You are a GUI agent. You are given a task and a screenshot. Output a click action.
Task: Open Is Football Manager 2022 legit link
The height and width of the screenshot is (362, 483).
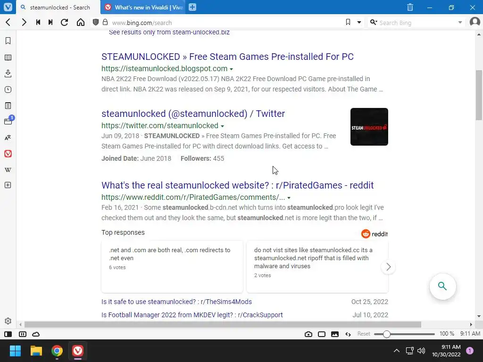pyautogui.click(x=192, y=315)
